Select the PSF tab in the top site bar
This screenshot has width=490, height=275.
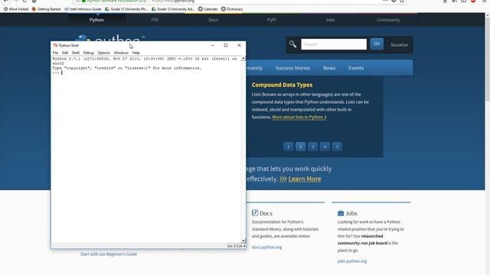pyautogui.click(x=155, y=20)
